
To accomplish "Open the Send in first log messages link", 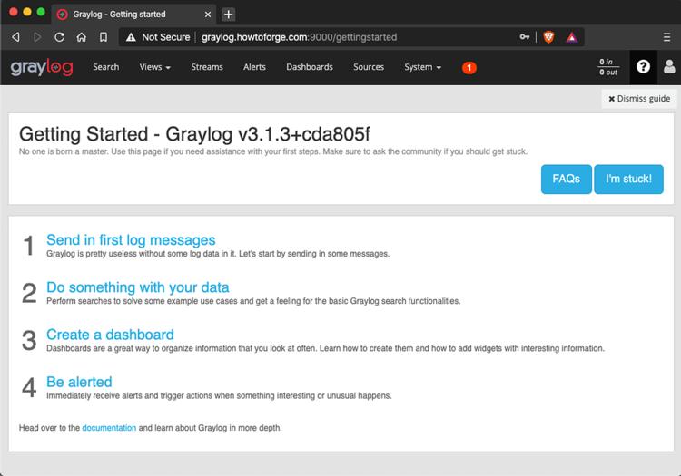I will [131, 240].
